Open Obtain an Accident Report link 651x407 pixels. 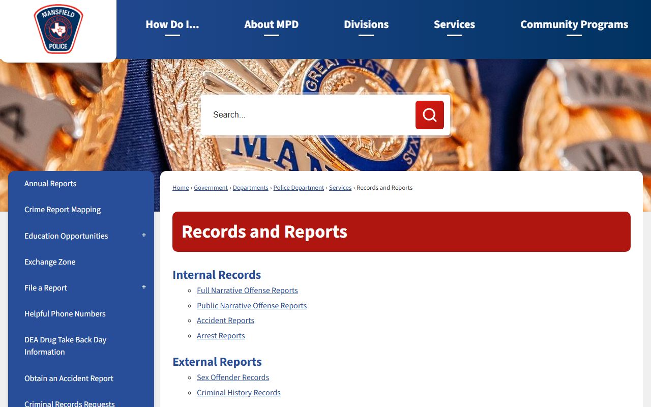tap(69, 379)
